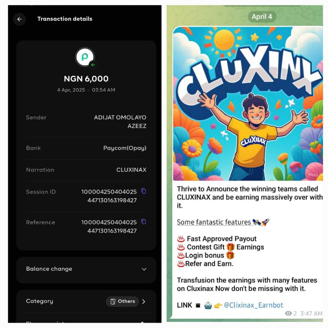328x328 pixels.
Task: Open the Category chevron arrow
Action: 144,302
